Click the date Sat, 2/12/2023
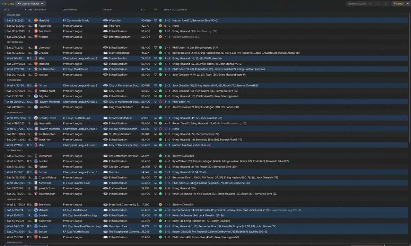Screen dimensions: 411x246 (16, 156)
